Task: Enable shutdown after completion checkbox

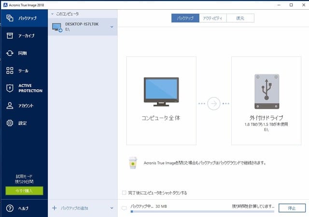Action: pyautogui.click(x=124, y=193)
